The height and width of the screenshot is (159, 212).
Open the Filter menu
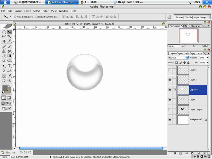tap(46, 11)
